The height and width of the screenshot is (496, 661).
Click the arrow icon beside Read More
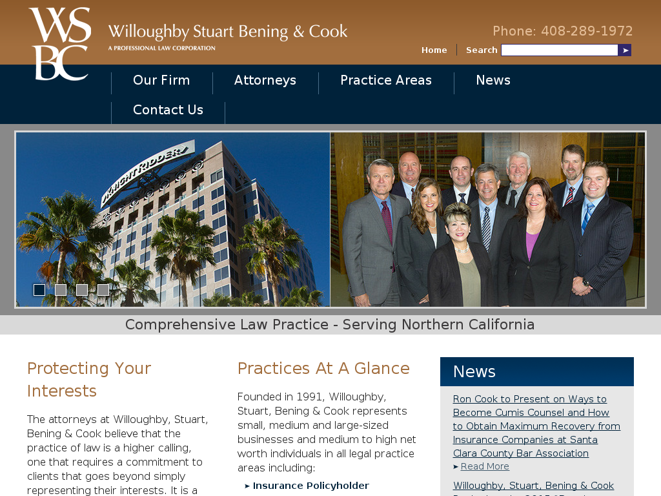click(x=456, y=467)
